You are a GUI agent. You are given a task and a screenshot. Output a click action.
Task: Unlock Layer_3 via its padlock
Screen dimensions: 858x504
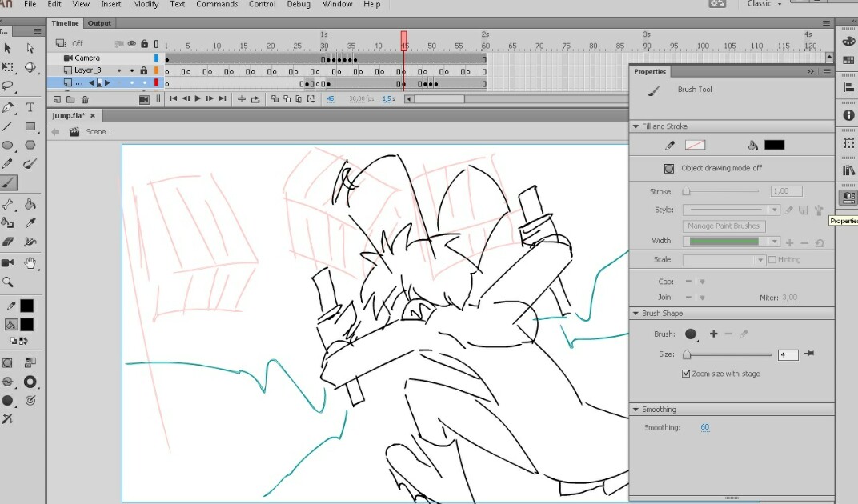[144, 70]
